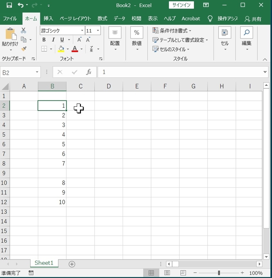Toggle underline formatting

point(62,40)
